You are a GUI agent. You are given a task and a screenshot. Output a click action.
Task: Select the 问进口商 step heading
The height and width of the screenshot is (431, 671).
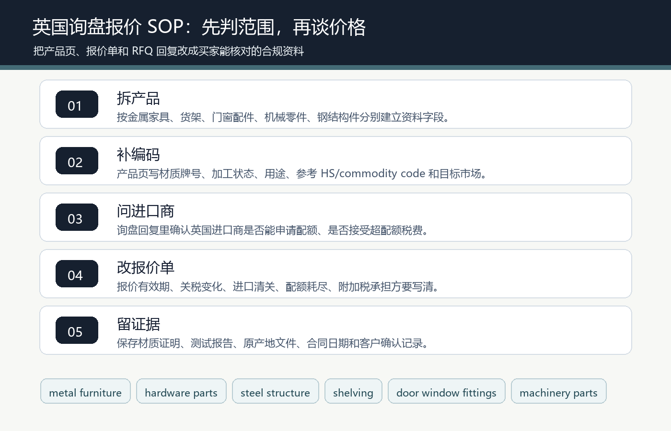tap(146, 211)
